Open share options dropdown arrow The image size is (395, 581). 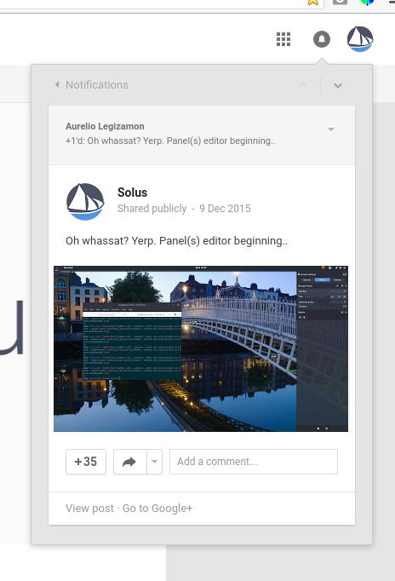tap(155, 462)
